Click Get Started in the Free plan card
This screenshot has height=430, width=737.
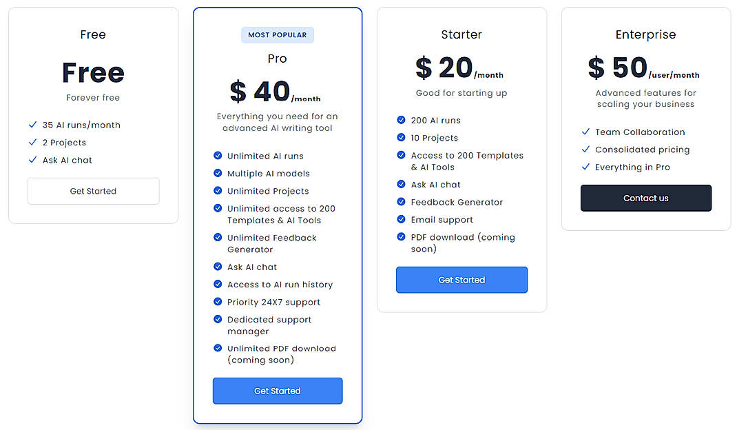click(x=93, y=191)
